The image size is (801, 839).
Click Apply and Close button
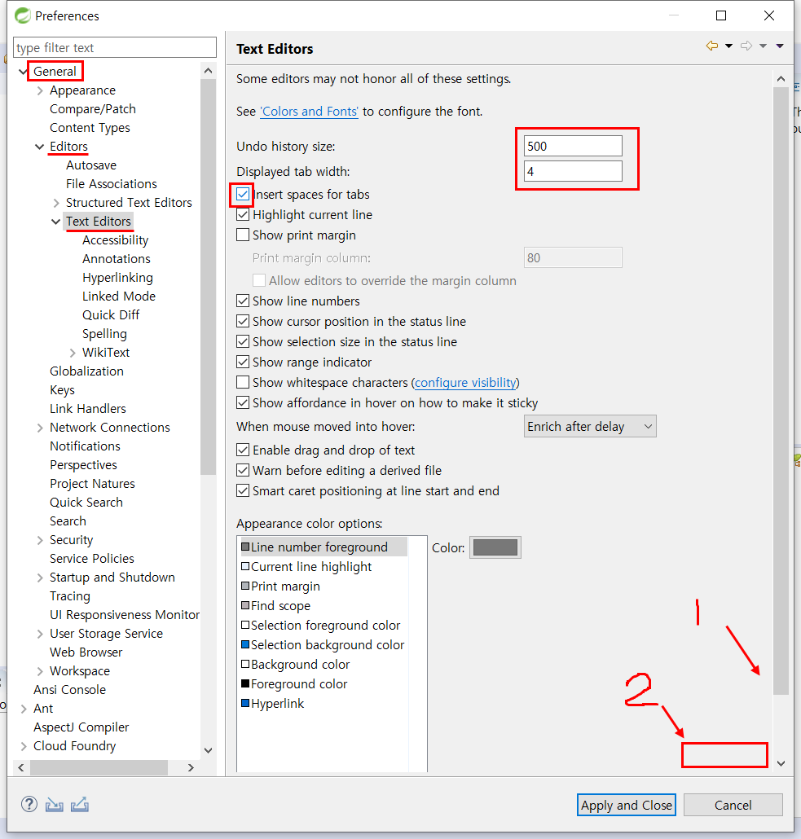[x=627, y=805]
